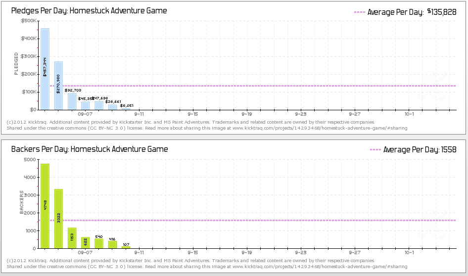Viewport: 468px width, 276px height.
Task: Click the 09-07 date label on pledges axis
Action: [x=85, y=114]
